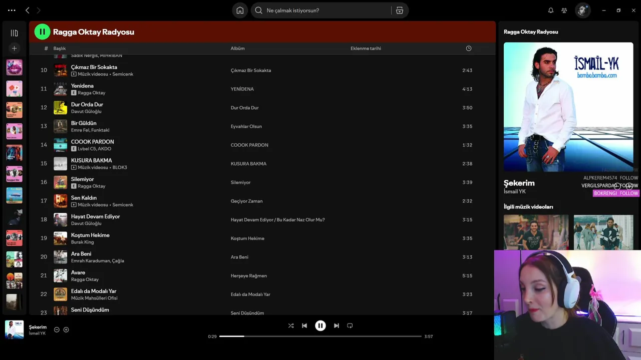Open Şekerim title in the right panel
This screenshot has height=360, width=641.
coord(519,183)
